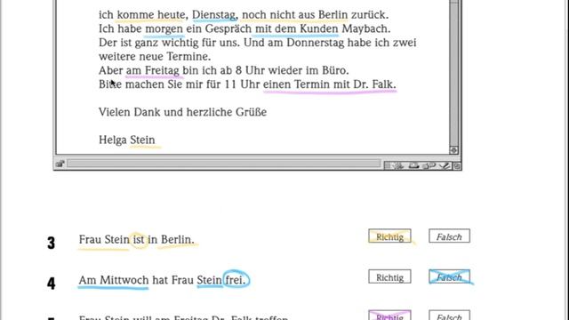Image resolution: width=569 pixels, height=320 pixels.
Task: Click 'Vielen Dank und herzliche Grüße' line
Action: pos(182,112)
